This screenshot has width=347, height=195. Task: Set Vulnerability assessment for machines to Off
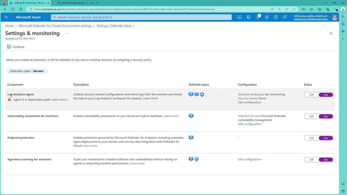coord(311,116)
